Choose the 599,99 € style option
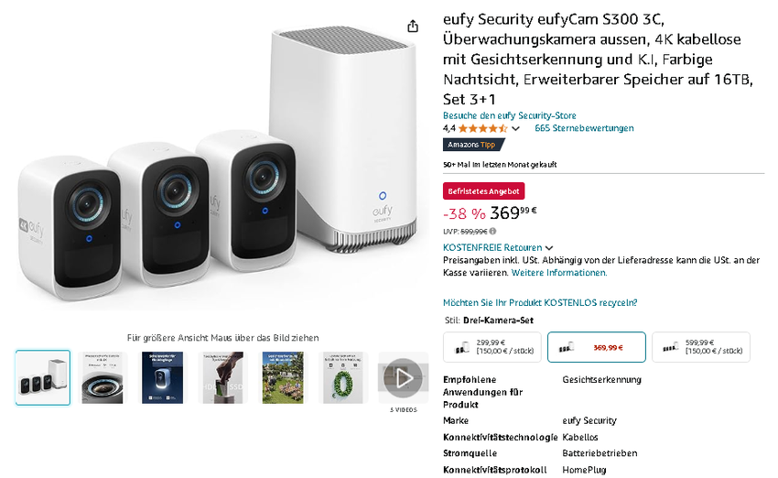The image size is (778, 478). [x=701, y=347]
